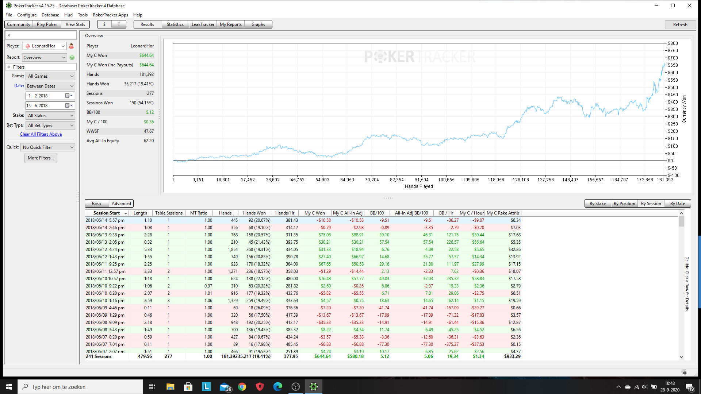Open the red shield app on taskbar

tap(260, 387)
